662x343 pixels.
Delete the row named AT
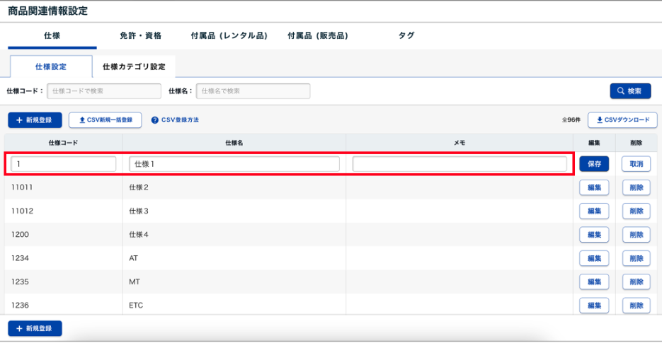[x=636, y=258]
